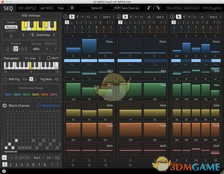Screen dimensions: 224x174
Task: Click the lock icon below sequencer 1 step 1
Action: click(x=73, y=165)
